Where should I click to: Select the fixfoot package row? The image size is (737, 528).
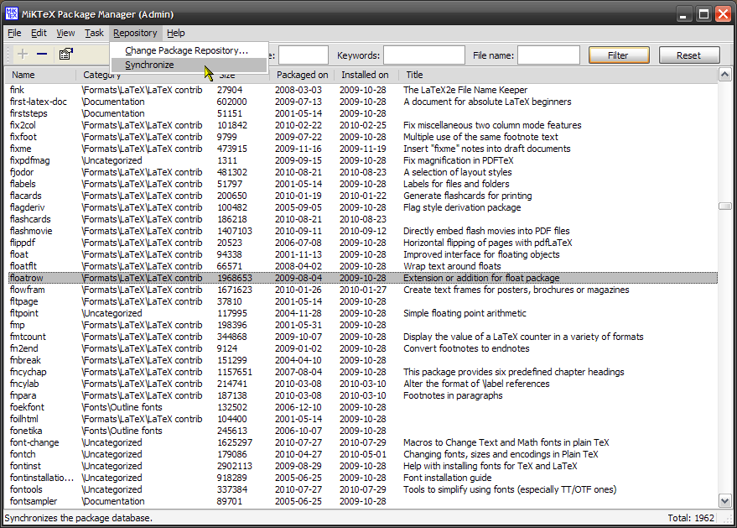click(363, 137)
